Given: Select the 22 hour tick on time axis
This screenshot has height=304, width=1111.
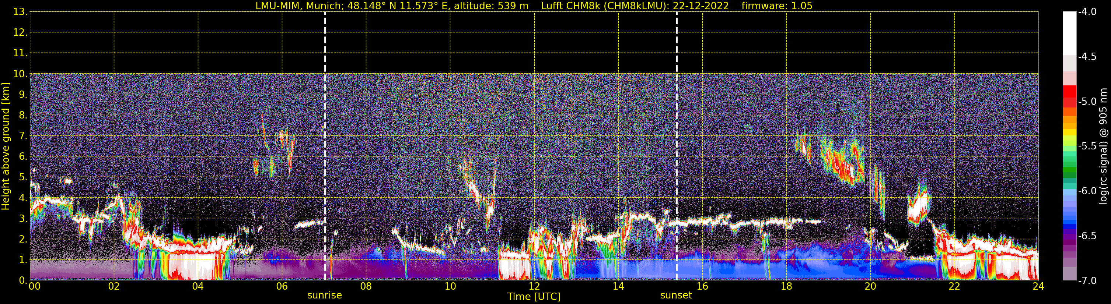Looking at the screenshot, I should pyautogui.click(x=954, y=287).
